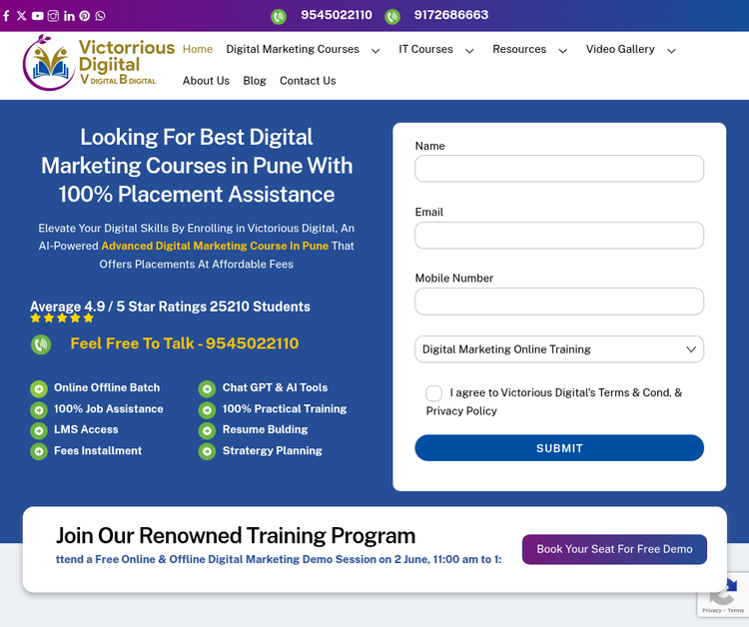749x627 pixels.
Task: Open the reCAPTCHA Privacy link
Action: [x=711, y=611]
